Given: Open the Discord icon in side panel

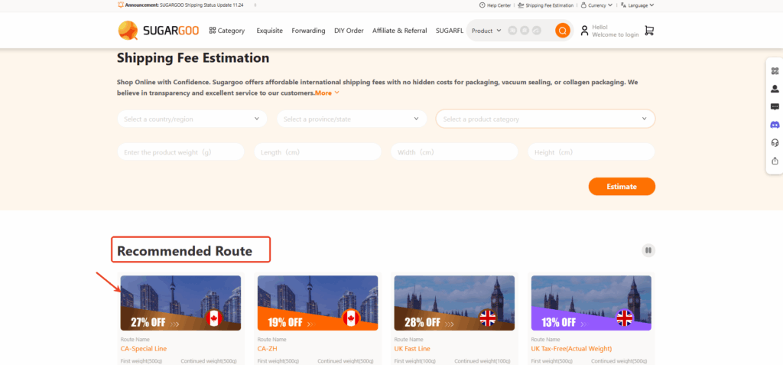Looking at the screenshot, I should click(x=775, y=125).
